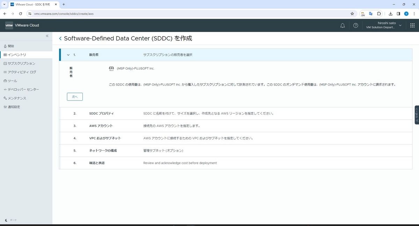Open the VMware services grid menu

(412, 25)
